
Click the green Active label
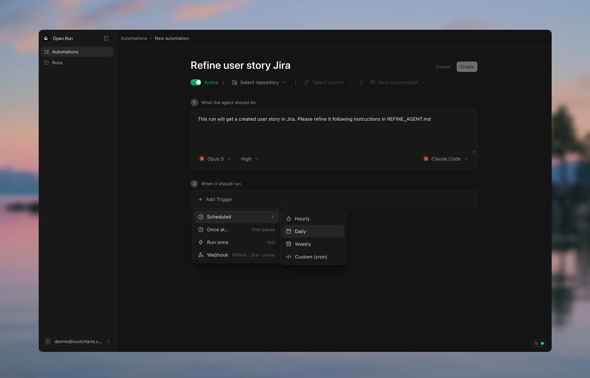click(x=211, y=82)
